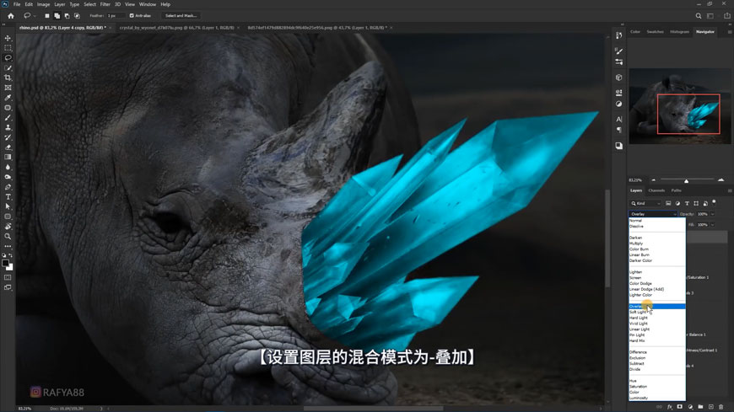The height and width of the screenshot is (412, 734).
Task: Click the create new group folder icon
Action: [700, 407]
